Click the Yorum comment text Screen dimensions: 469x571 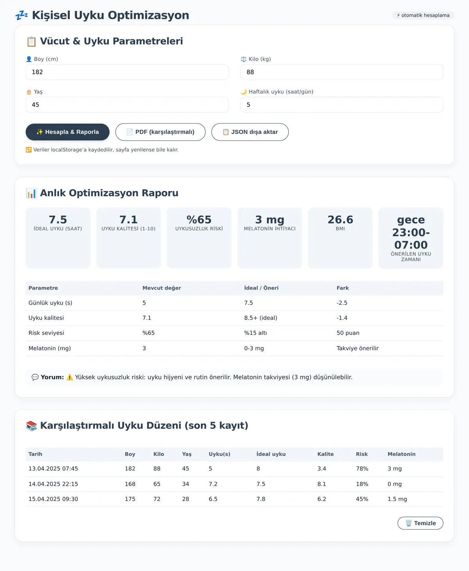click(x=214, y=377)
